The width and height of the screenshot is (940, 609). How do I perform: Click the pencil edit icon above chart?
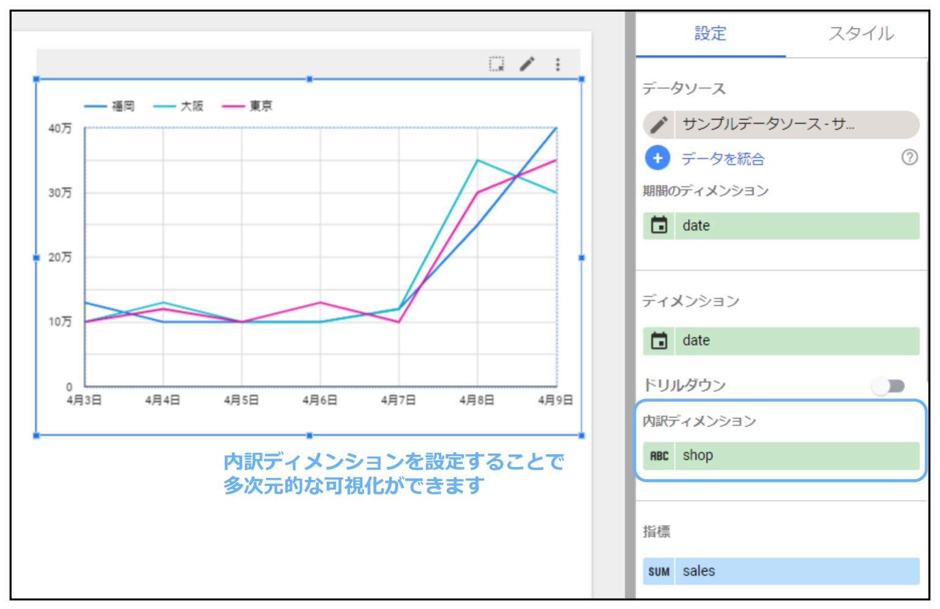point(527,64)
